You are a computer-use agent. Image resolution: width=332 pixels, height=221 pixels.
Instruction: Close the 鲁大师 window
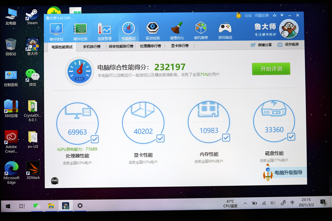[x=298, y=15]
